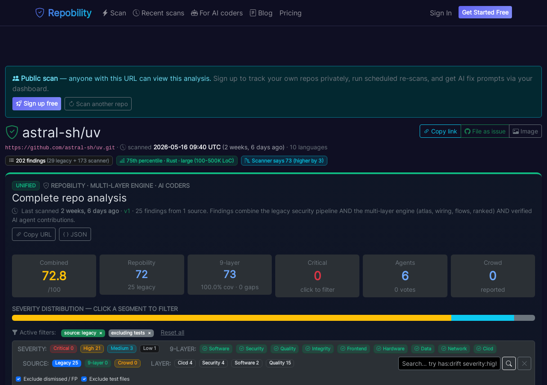The image size is (547, 385).
Task: Toggle the Data 9-layer filter
Action: click(x=423, y=349)
